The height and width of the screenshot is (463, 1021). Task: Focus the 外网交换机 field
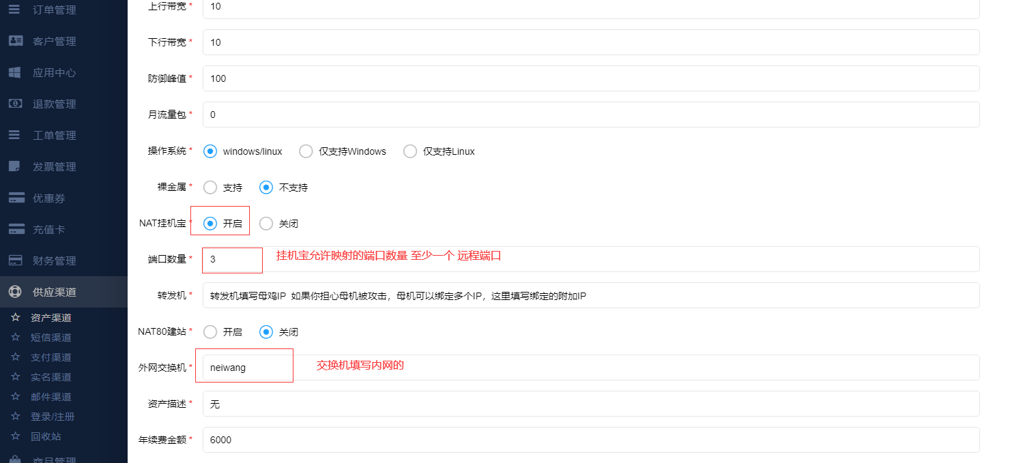pyautogui.click(x=591, y=368)
